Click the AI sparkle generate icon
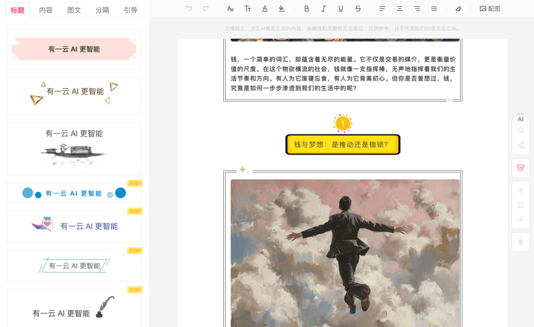534x327 pixels. pyautogui.click(x=521, y=130)
